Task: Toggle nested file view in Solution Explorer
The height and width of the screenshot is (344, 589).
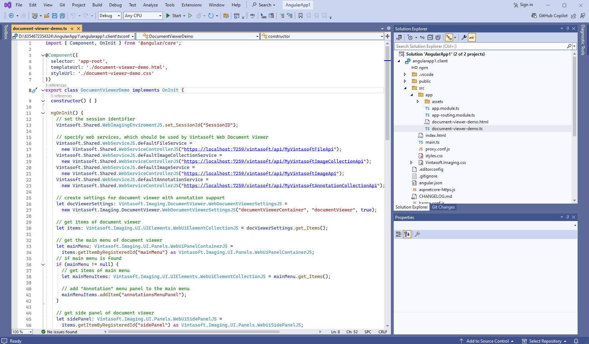Action: [449, 37]
